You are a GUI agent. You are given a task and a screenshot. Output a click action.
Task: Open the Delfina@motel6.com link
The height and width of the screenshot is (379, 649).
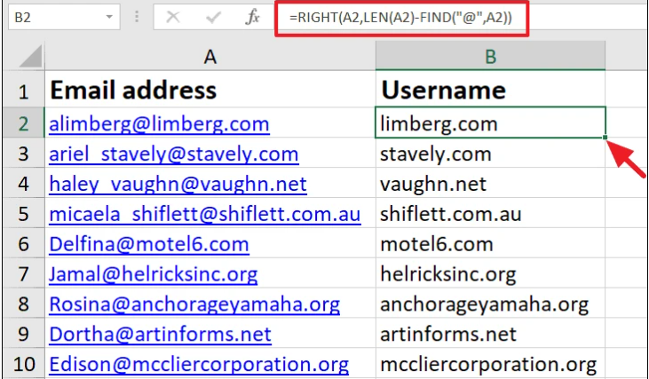[x=149, y=244]
